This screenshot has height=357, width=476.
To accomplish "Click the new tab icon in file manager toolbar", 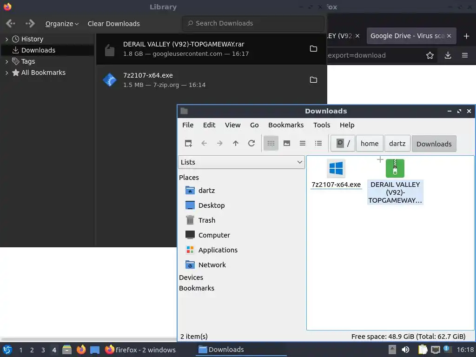I will click(188, 143).
